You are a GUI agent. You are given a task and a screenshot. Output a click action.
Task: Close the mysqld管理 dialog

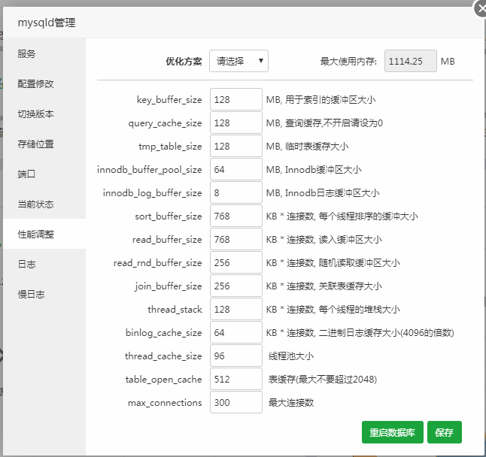point(481,9)
